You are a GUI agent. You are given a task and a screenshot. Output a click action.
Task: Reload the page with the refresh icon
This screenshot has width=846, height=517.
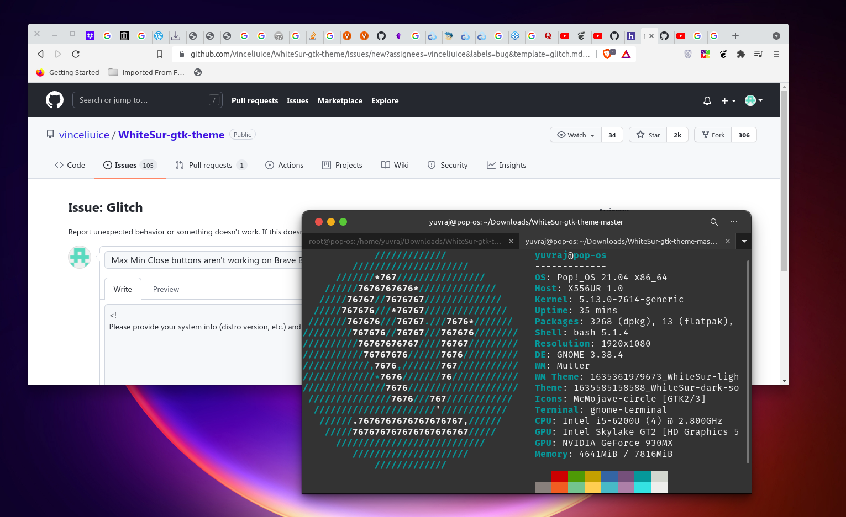click(x=76, y=54)
